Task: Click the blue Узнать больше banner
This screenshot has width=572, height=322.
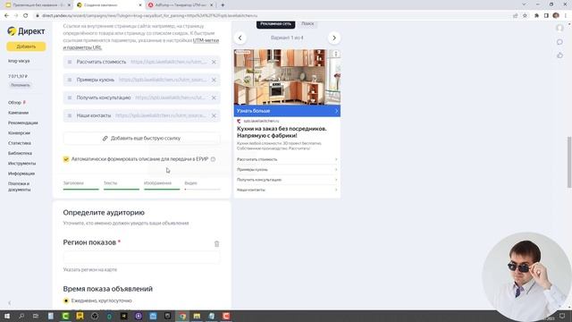Action: pyautogui.click(x=287, y=111)
